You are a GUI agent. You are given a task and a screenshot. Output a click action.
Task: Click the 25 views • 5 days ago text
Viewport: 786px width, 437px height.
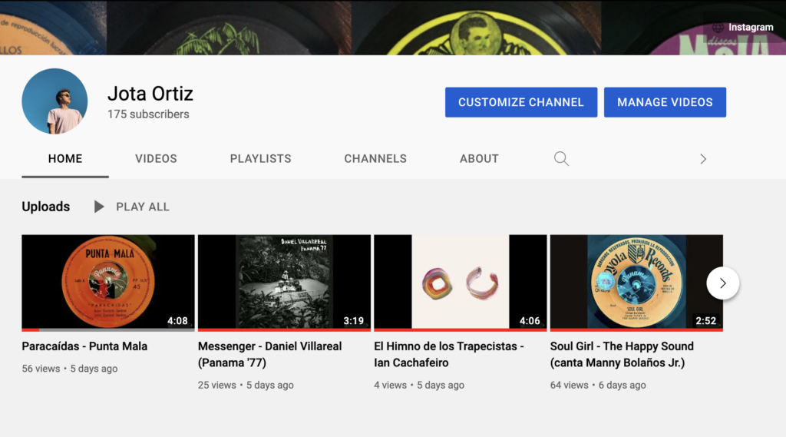coord(246,386)
